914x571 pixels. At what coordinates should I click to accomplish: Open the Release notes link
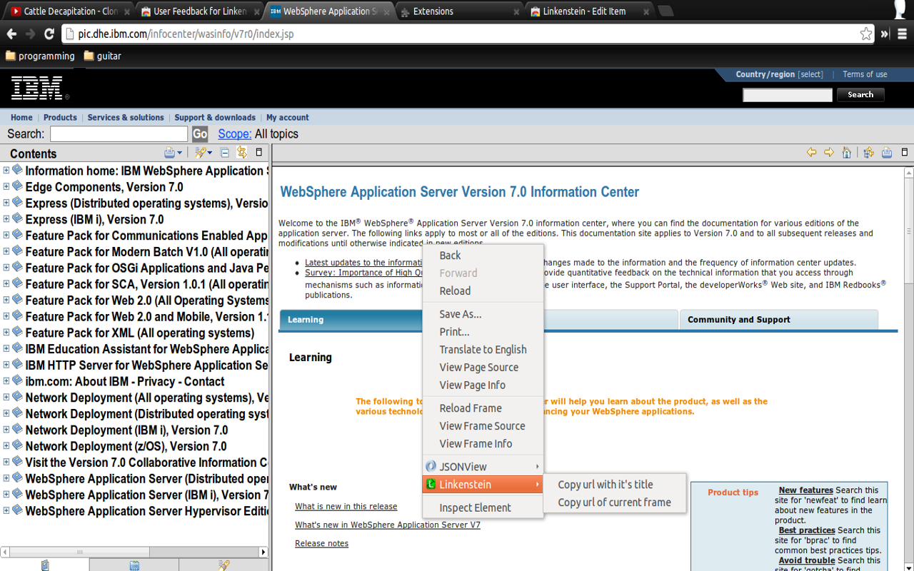[x=321, y=543]
